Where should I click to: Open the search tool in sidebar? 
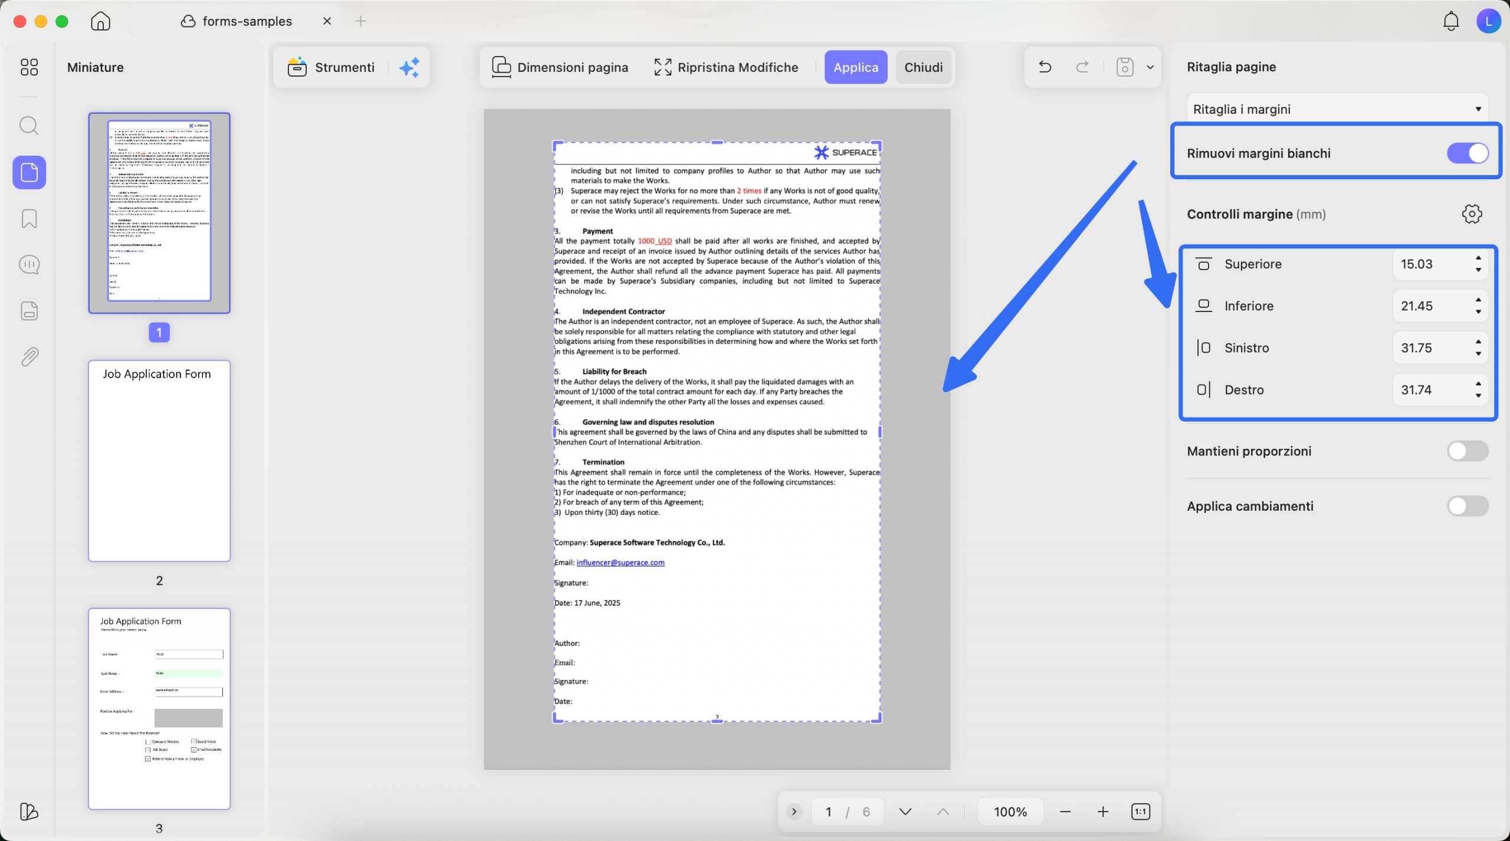pos(29,126)
